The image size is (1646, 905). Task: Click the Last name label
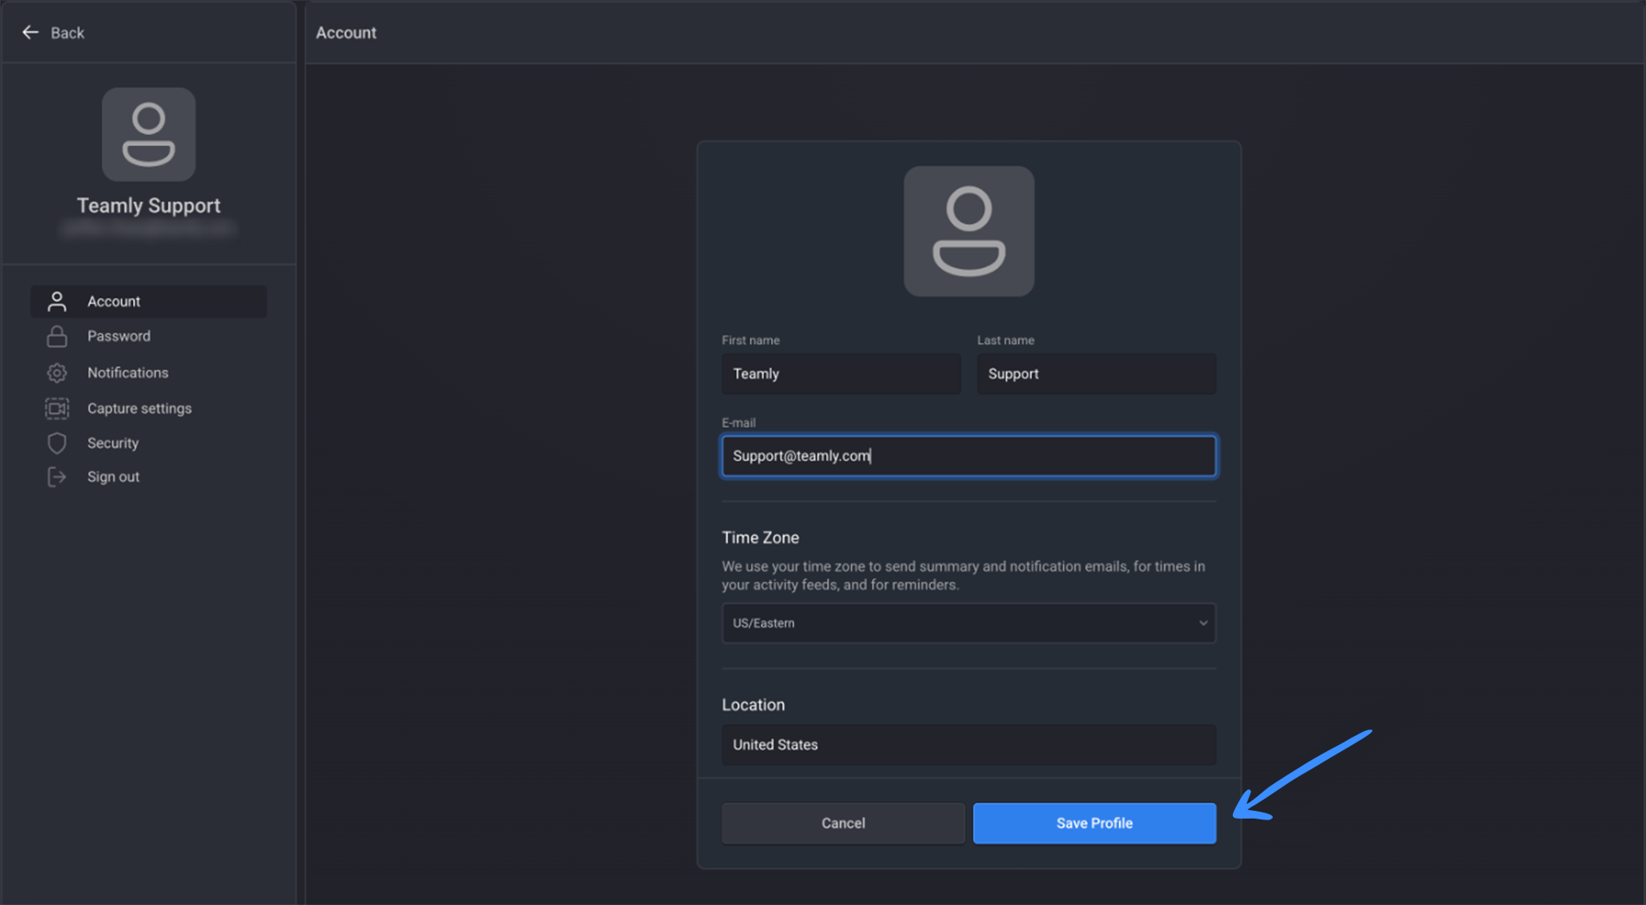tap(1006, 341)
